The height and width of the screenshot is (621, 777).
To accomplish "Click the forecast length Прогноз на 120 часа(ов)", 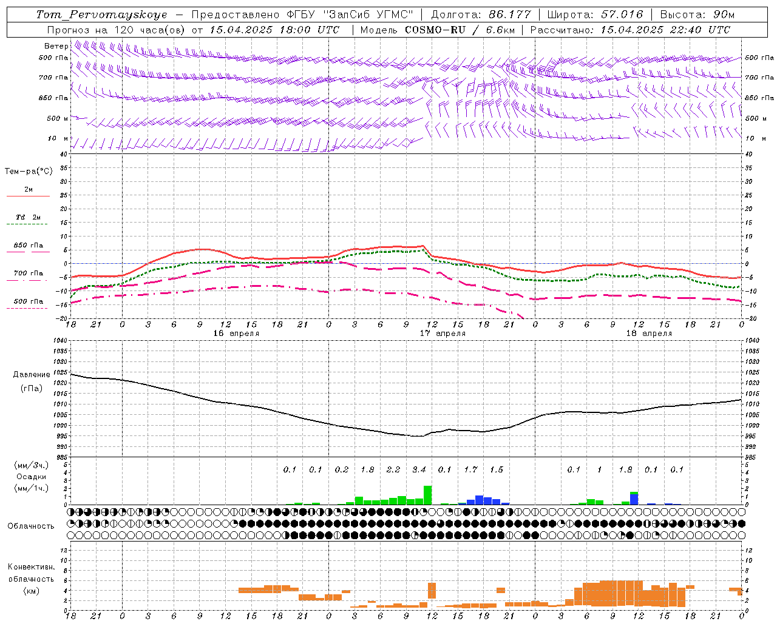I will [x=117, y=30].
